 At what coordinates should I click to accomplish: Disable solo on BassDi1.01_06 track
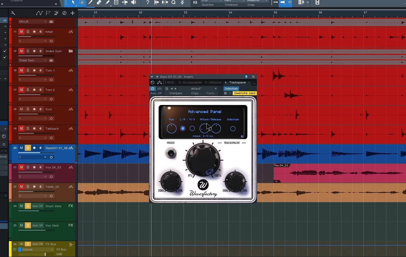[x=28, y=148]
